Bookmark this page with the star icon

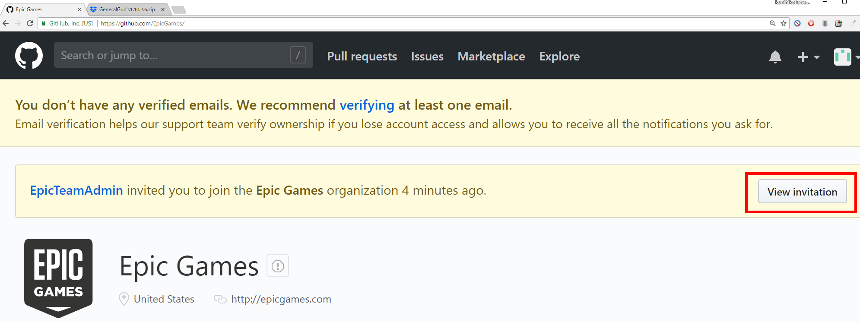[784, 23]
